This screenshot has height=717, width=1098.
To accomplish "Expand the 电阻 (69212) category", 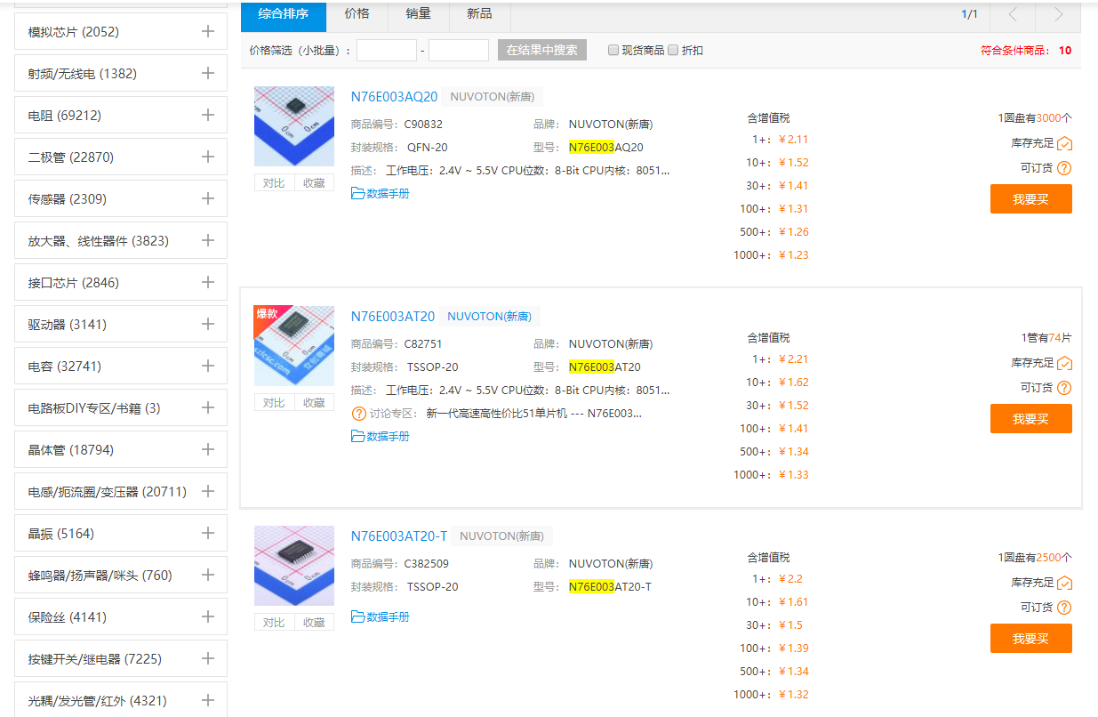I will pyautogui.click(x=208, y=115).
